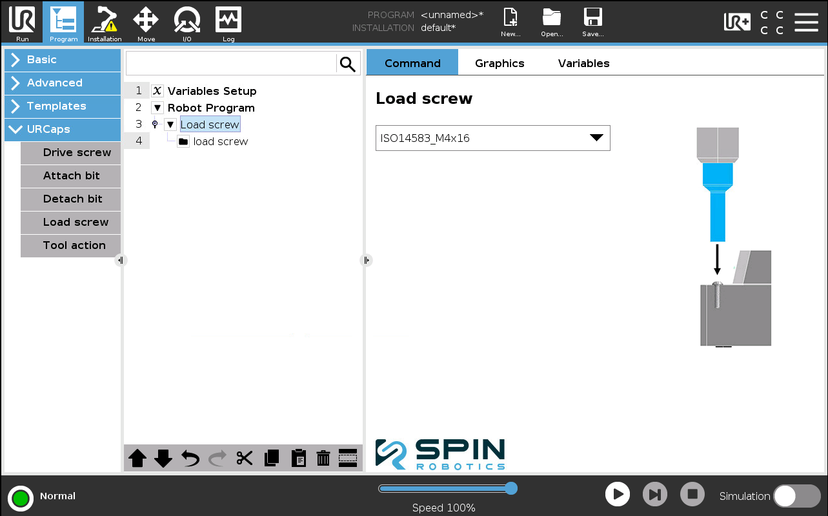Open the I/O screen

tap(187, 23)
